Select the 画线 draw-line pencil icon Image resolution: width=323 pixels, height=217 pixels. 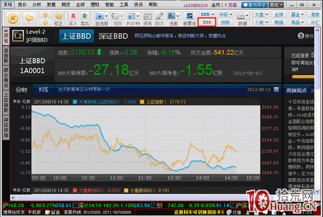159,19
